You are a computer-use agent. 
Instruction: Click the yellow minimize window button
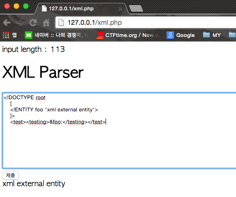click(16, 6)
